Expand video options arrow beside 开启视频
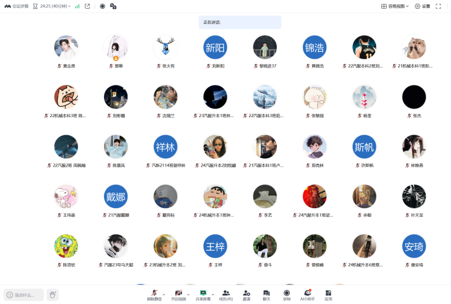 [188, 294]
